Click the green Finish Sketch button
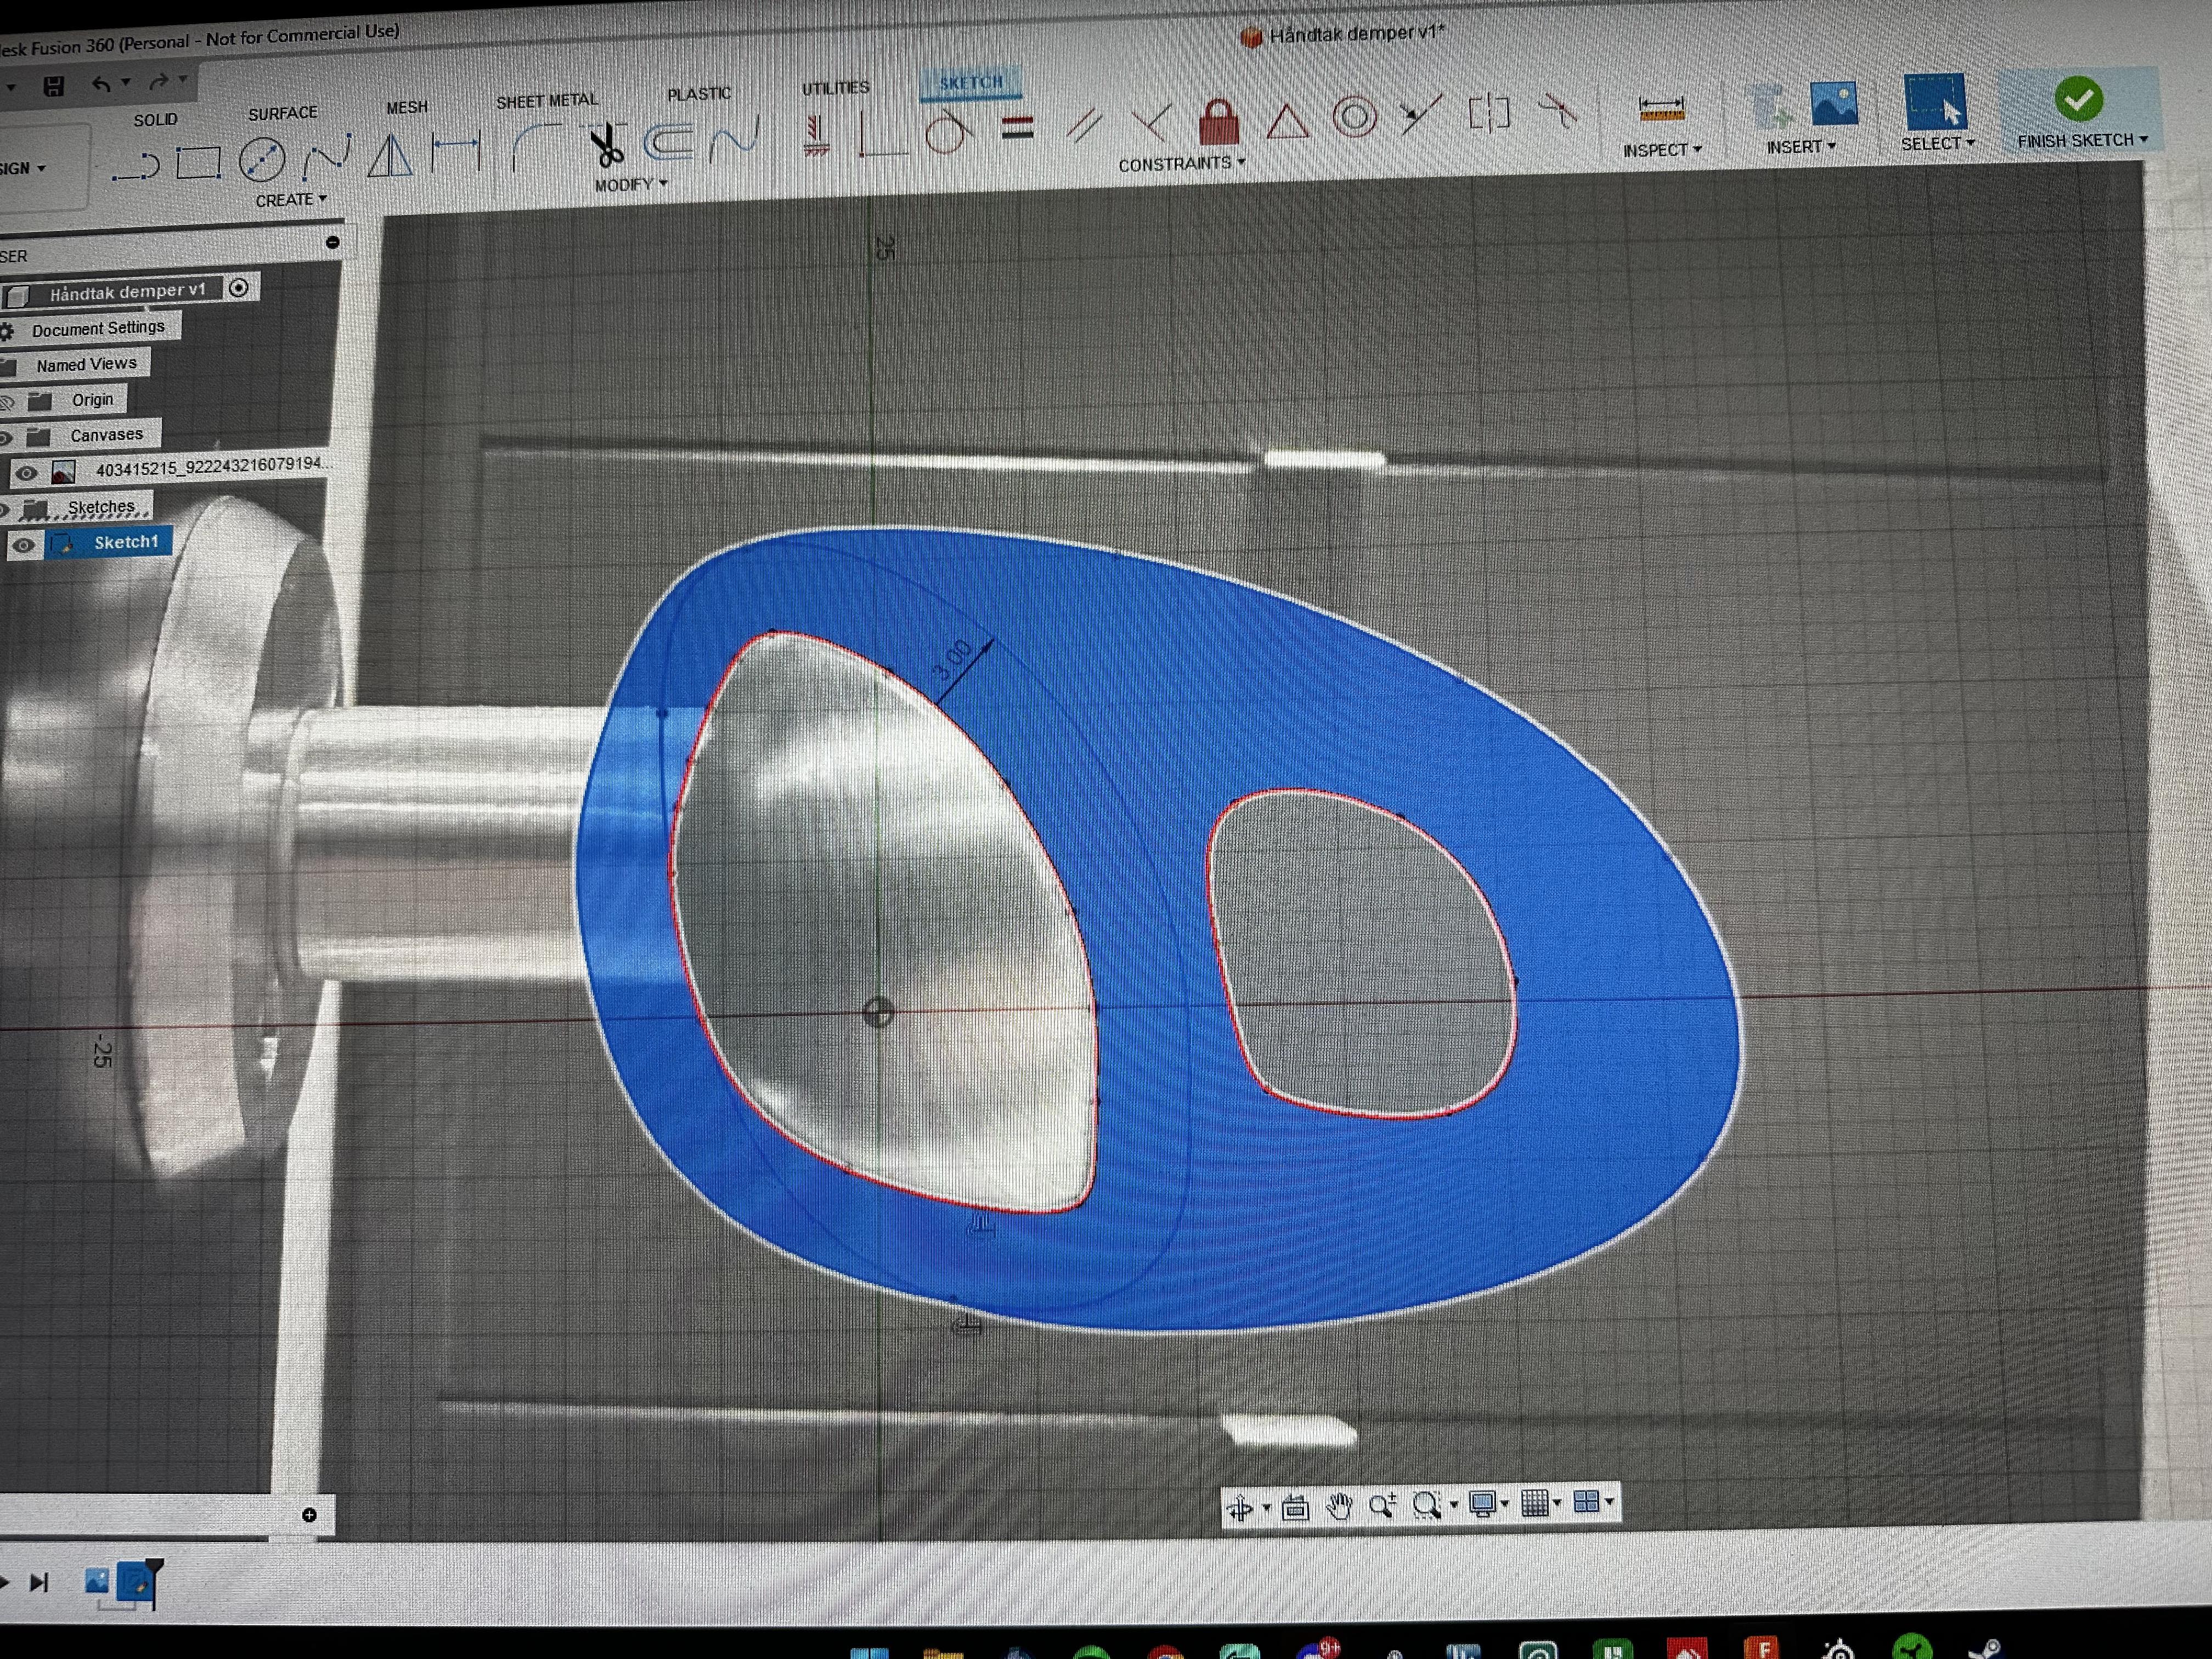Image resolution: width=2212 pixels, height=1659 pixels. coord(2078,99)
